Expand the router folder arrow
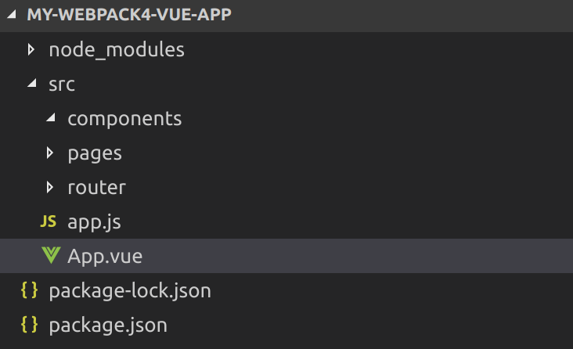The height and width of the screenshot is (349, 573). click(50, 187)
